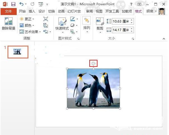Select slide 1 thumbnail in the slide panel
Screen dimensions: 169x135
coord(18,51)
